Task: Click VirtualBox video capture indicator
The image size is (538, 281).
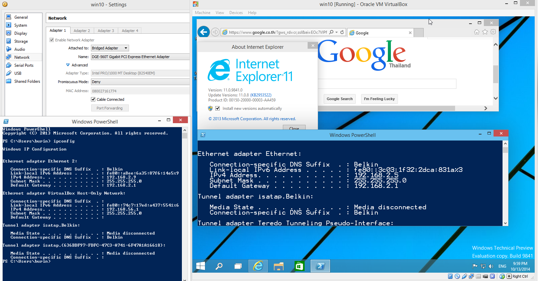Action: coord(486,276)
